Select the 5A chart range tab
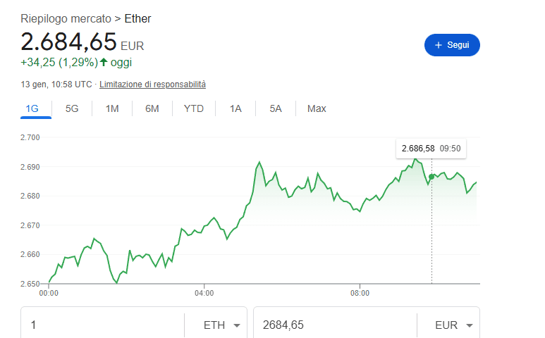545x338 pixels. (x=276, y=108)
